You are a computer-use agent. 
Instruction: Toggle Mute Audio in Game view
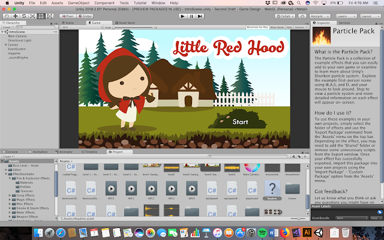coord(277,28)
